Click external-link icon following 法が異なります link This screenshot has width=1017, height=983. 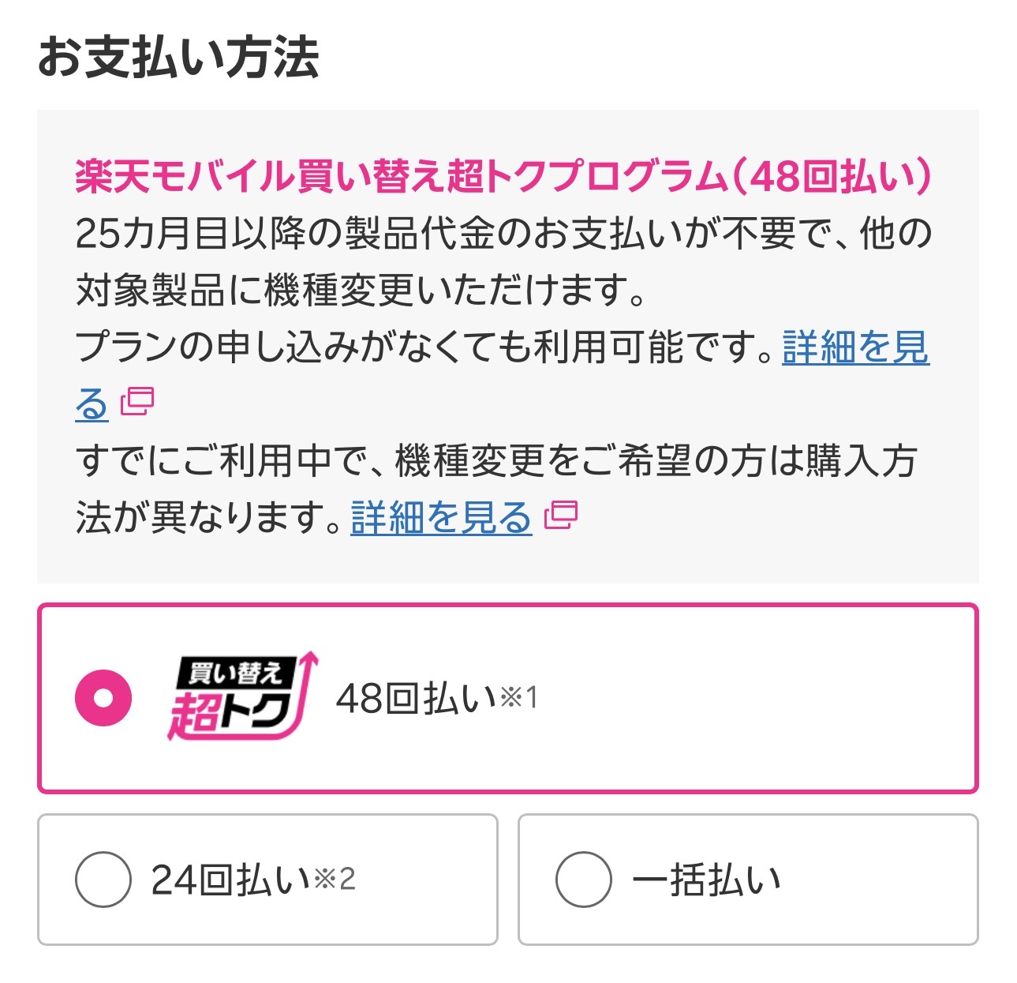(x=561, y=515)
